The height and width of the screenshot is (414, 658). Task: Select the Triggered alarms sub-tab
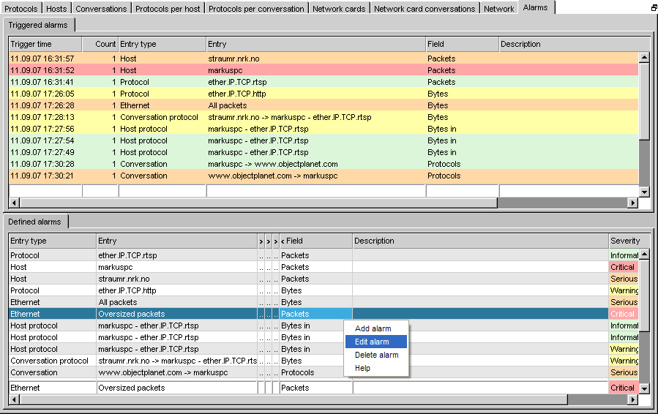click(x=38, y=25)
